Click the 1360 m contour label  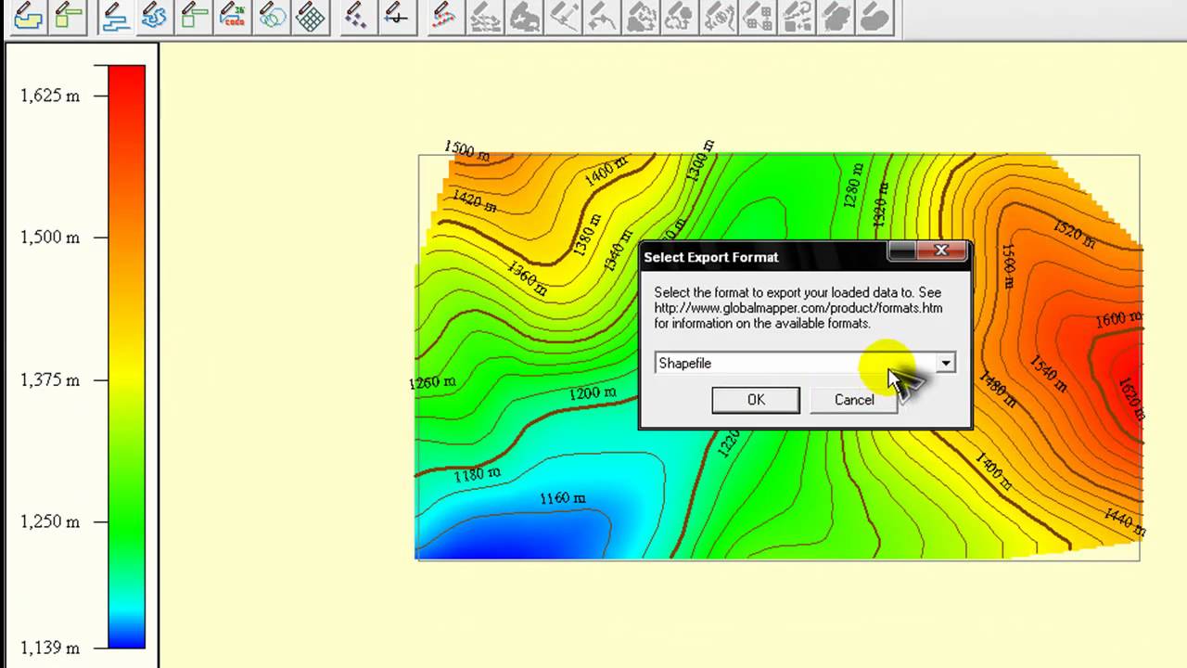click(x=528, y=278)
